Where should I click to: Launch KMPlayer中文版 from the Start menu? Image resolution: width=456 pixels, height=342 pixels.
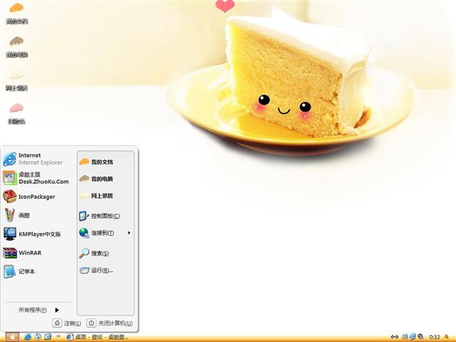pyautogui.click(x=36, y=234)
